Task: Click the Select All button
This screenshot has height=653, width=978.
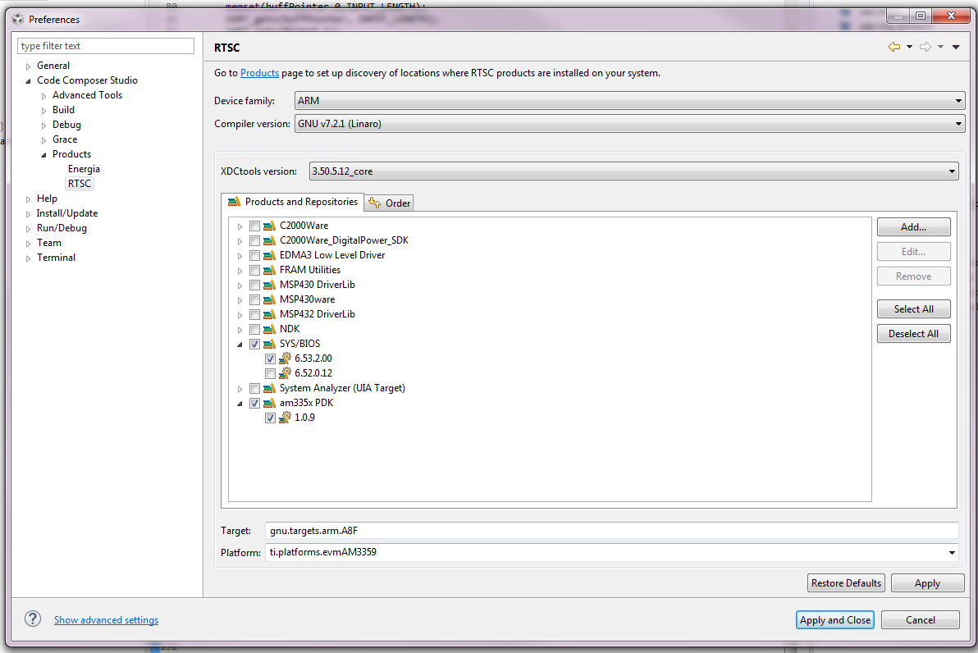Action: click(x=914, y=308)
